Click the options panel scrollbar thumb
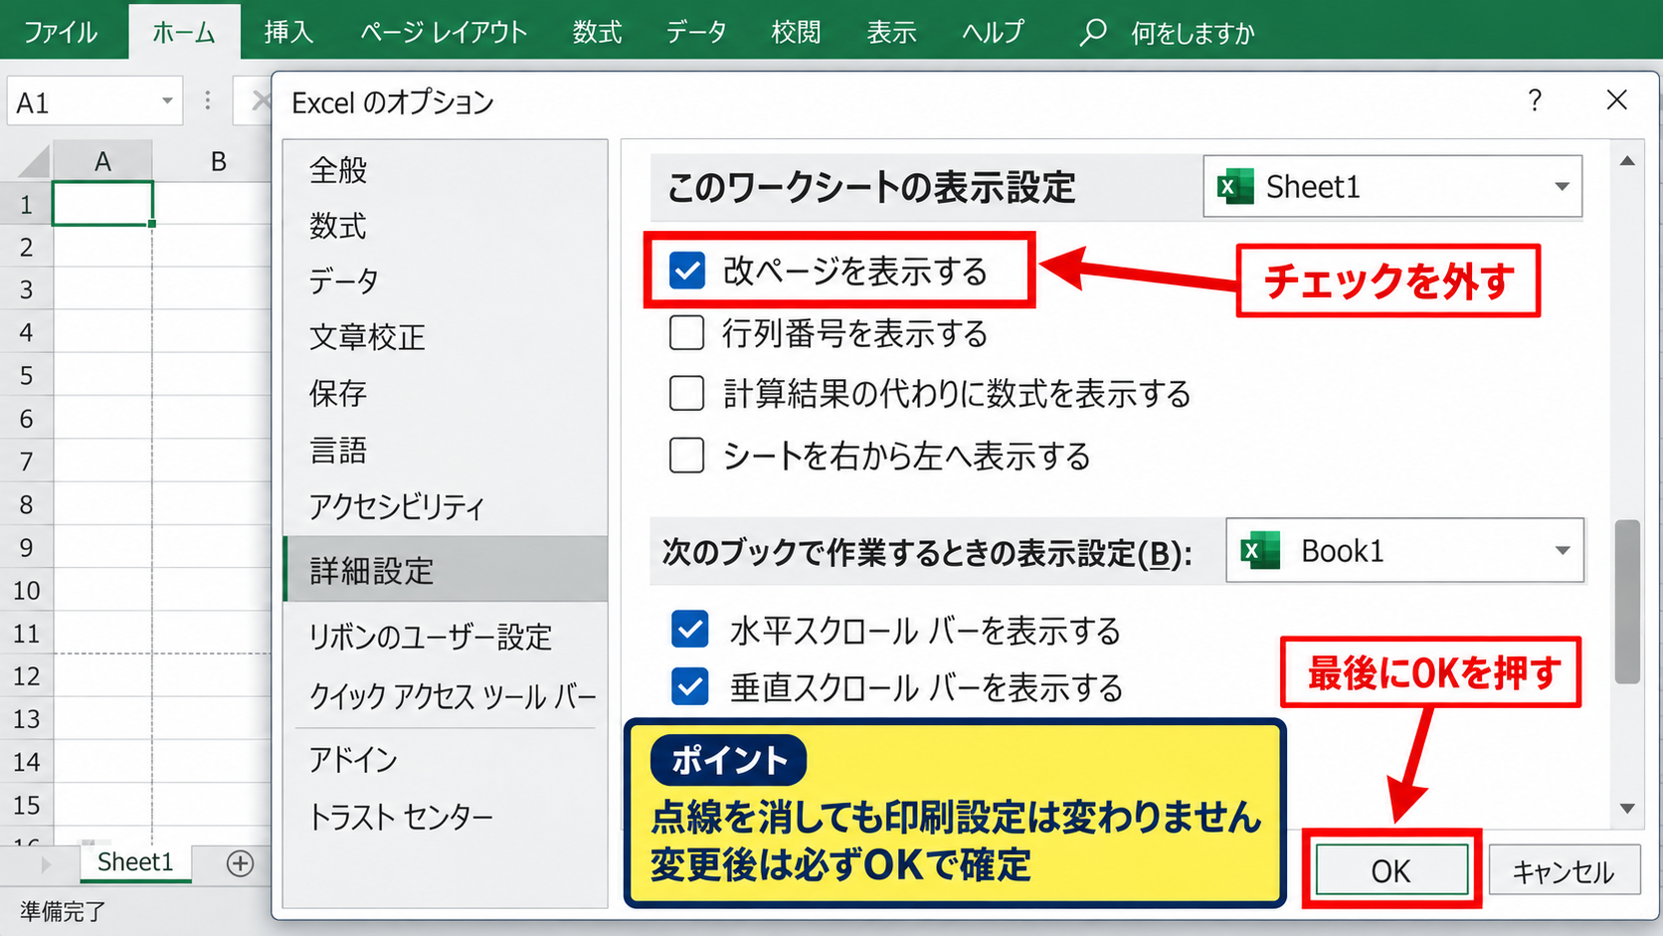 point(1627,602)
